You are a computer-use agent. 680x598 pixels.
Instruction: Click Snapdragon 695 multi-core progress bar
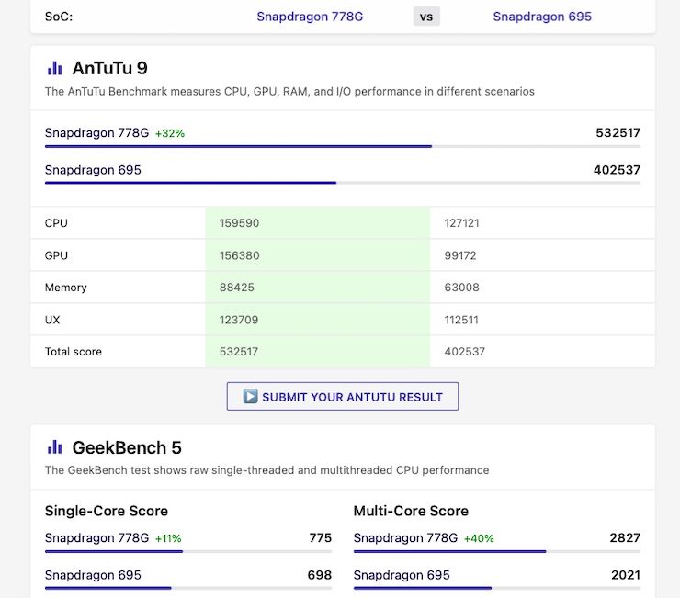(x=497, y=588)
